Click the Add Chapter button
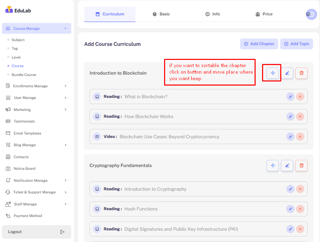The height and width of the screenshot is (242, 320). (259, 44)
